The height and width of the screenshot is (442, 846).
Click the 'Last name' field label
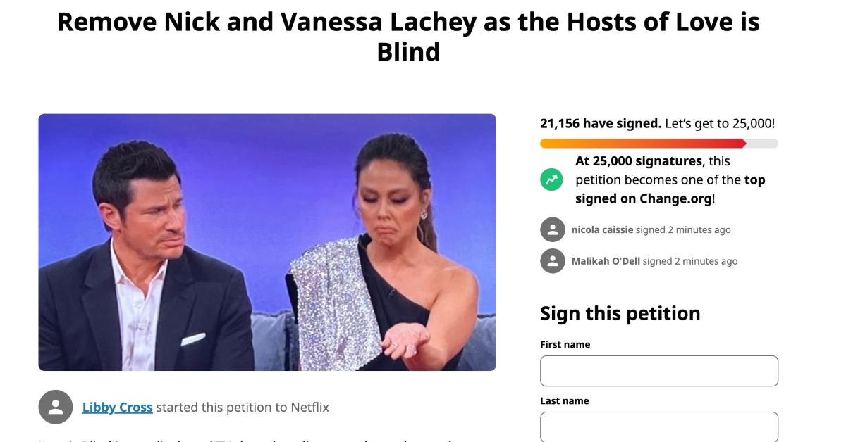click(x=563, y=400)
